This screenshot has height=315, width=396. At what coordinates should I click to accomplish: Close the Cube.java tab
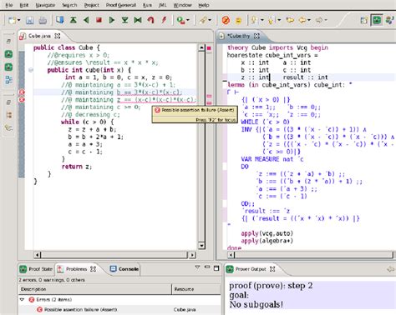pyautogui.click(x=58, y=36)
